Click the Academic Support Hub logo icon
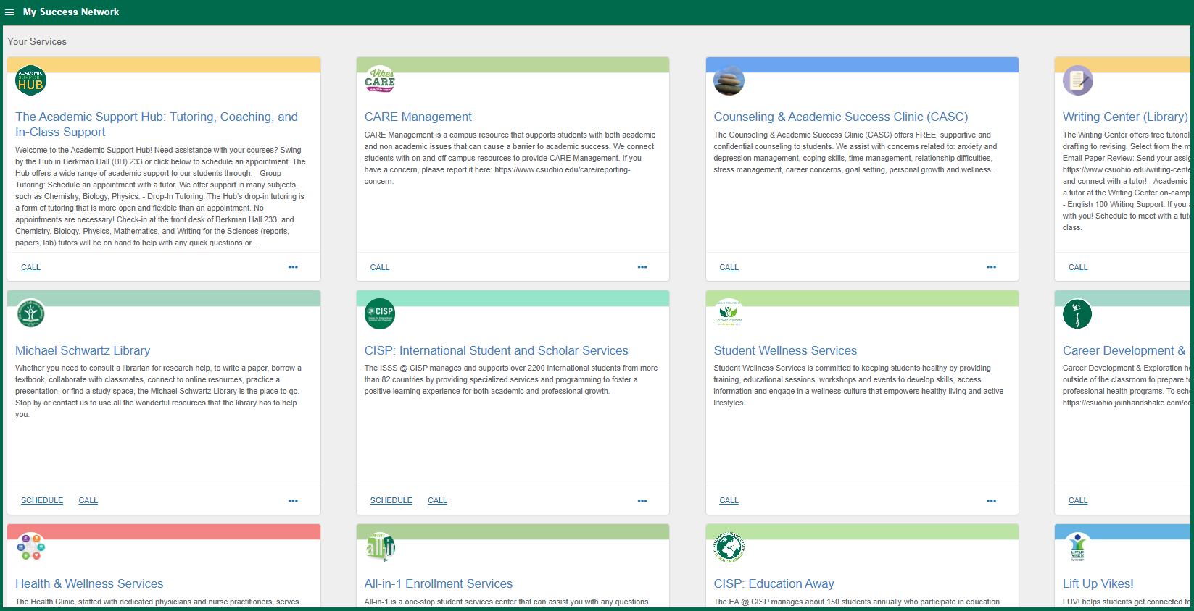The height and width of the screenshot is (611, 1194). tap(30, 80)
